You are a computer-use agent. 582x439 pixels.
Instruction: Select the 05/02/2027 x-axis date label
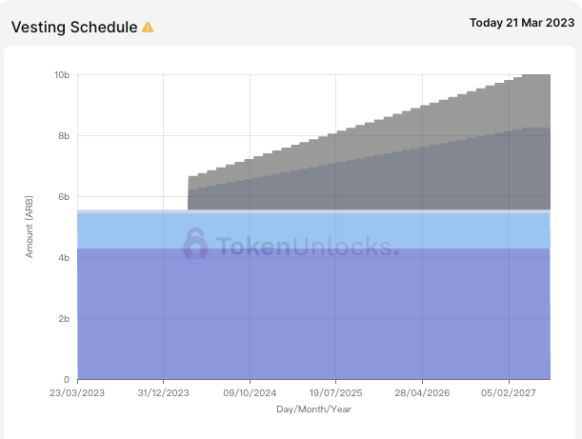point(507,392)
